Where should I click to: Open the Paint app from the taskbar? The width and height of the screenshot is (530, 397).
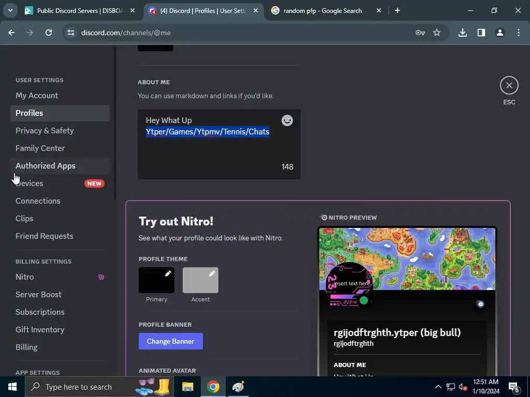(238, 387)
